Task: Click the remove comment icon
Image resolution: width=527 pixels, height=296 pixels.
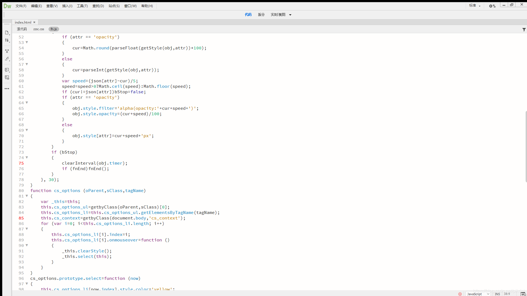Action: tap(7, 78)
